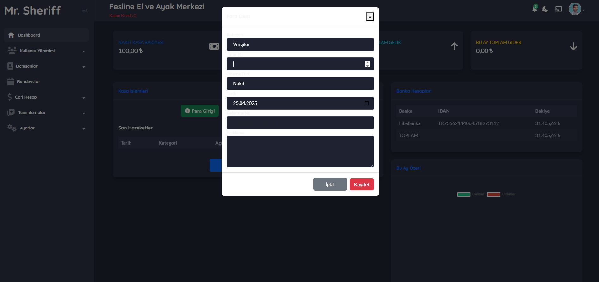
Task: Click the notification bell icon
Action: [x=535, y=9]
